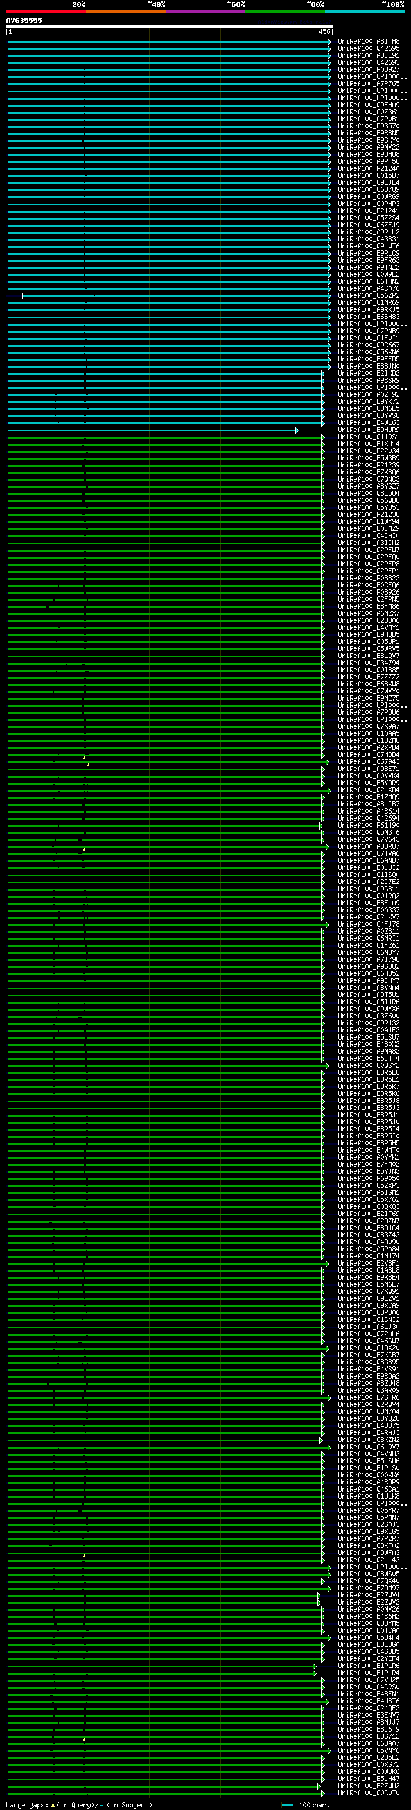This screenshot has height=1810, width=411.
Task: Open hit UniRef100_A8ITH8
Action: click(x=368, y=42)
